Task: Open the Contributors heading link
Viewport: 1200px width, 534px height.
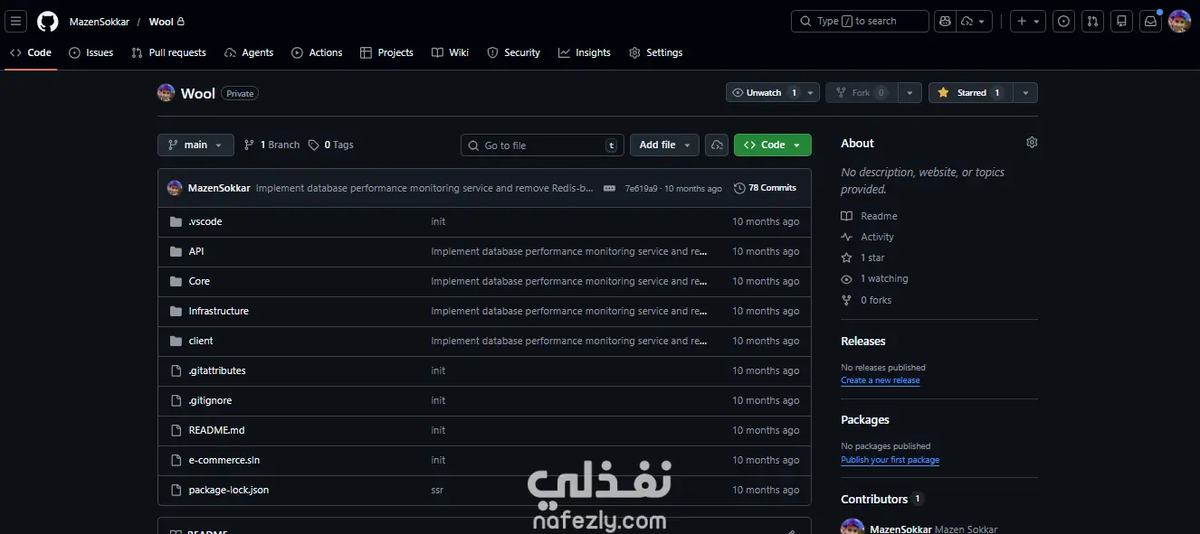Action: pyautogui.click(x=881, y=499)
